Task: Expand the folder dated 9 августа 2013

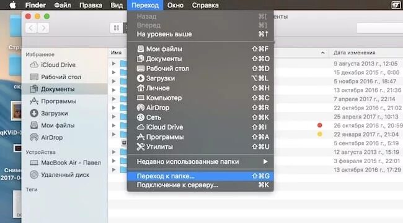Action: coord(114,63)
